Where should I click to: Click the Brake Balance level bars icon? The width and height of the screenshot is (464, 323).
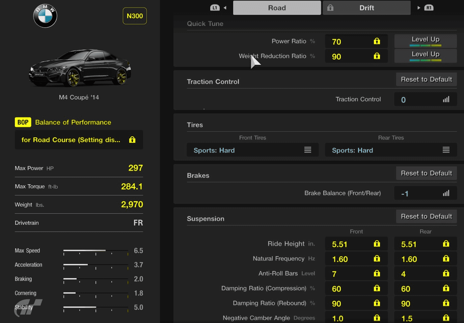tap(446, 193)
